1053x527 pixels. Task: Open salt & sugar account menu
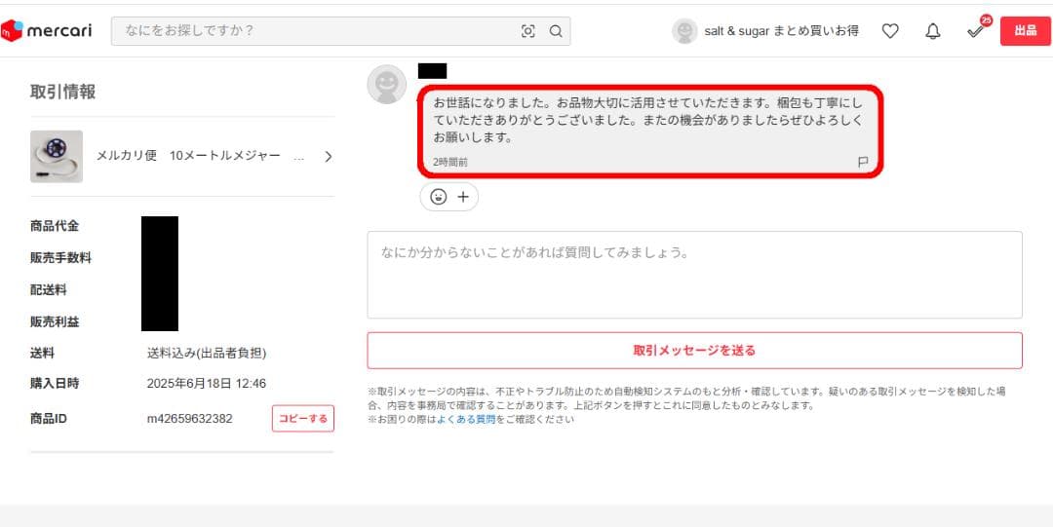tap(781, 31)
